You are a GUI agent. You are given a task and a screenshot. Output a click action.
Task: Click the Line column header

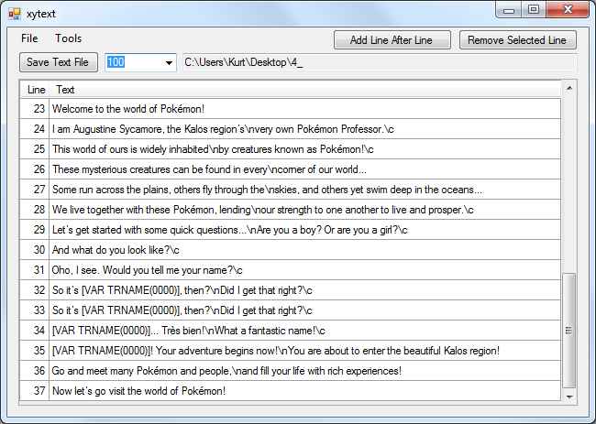(36, 90)
